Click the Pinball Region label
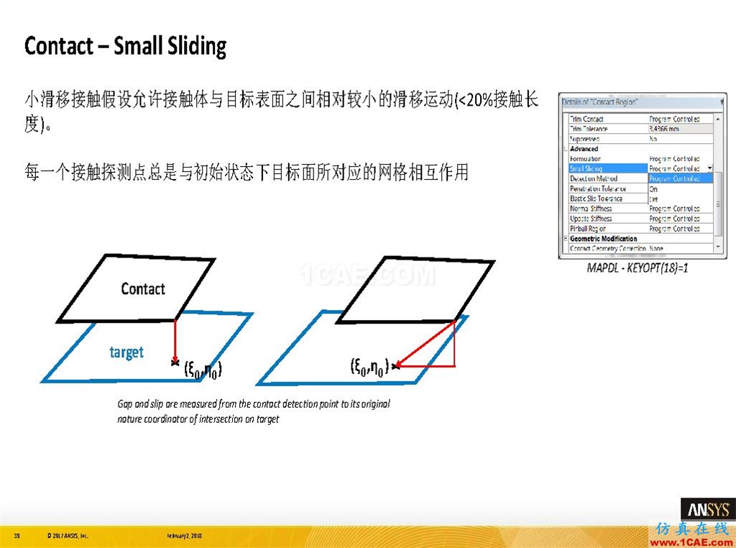This screenshot has height=548, width=736. 588,229
